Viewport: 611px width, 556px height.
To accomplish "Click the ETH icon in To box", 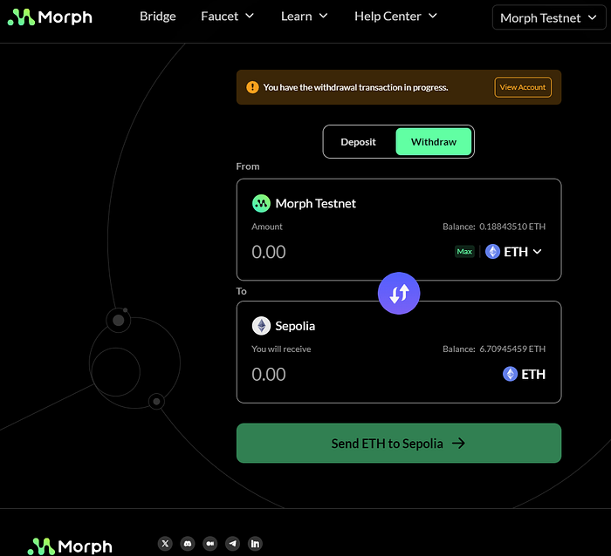I will (510, 375).
